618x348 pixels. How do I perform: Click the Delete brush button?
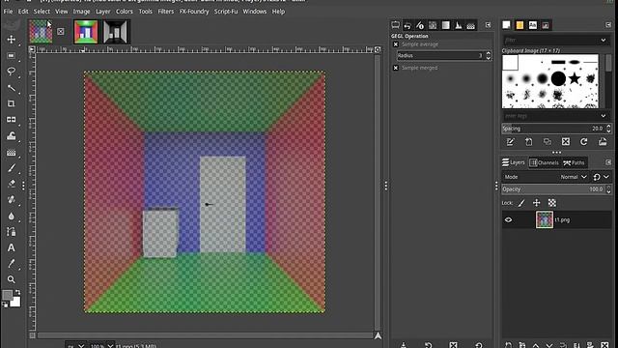coord(566,142)
